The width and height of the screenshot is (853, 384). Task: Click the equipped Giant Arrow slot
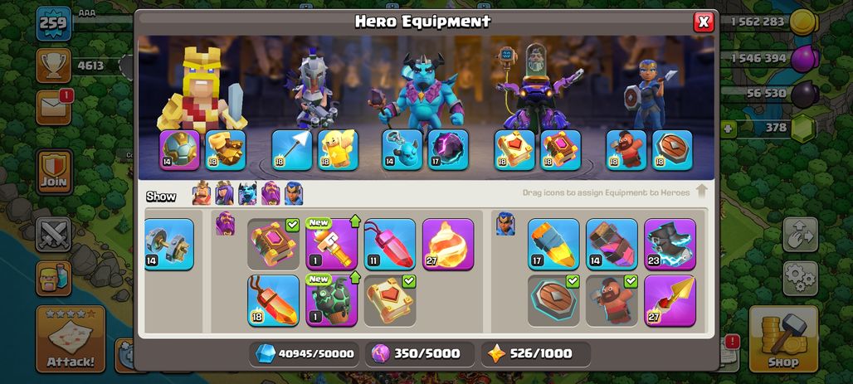point(292,150)
